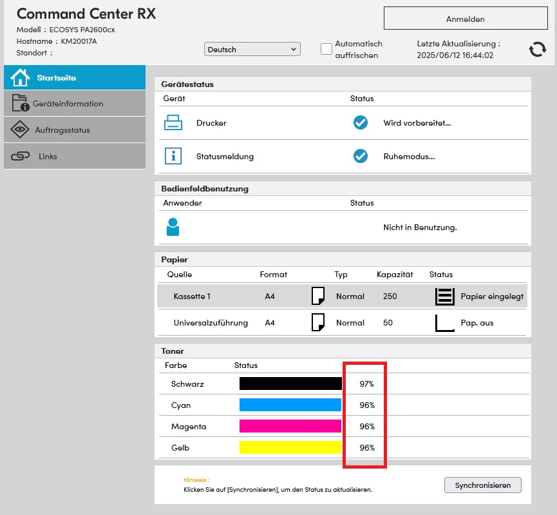The width and height of the screenshot is (557, 515).
Task: Click the empty tray icon beside Pap. aus
Action: pos(445,323)
